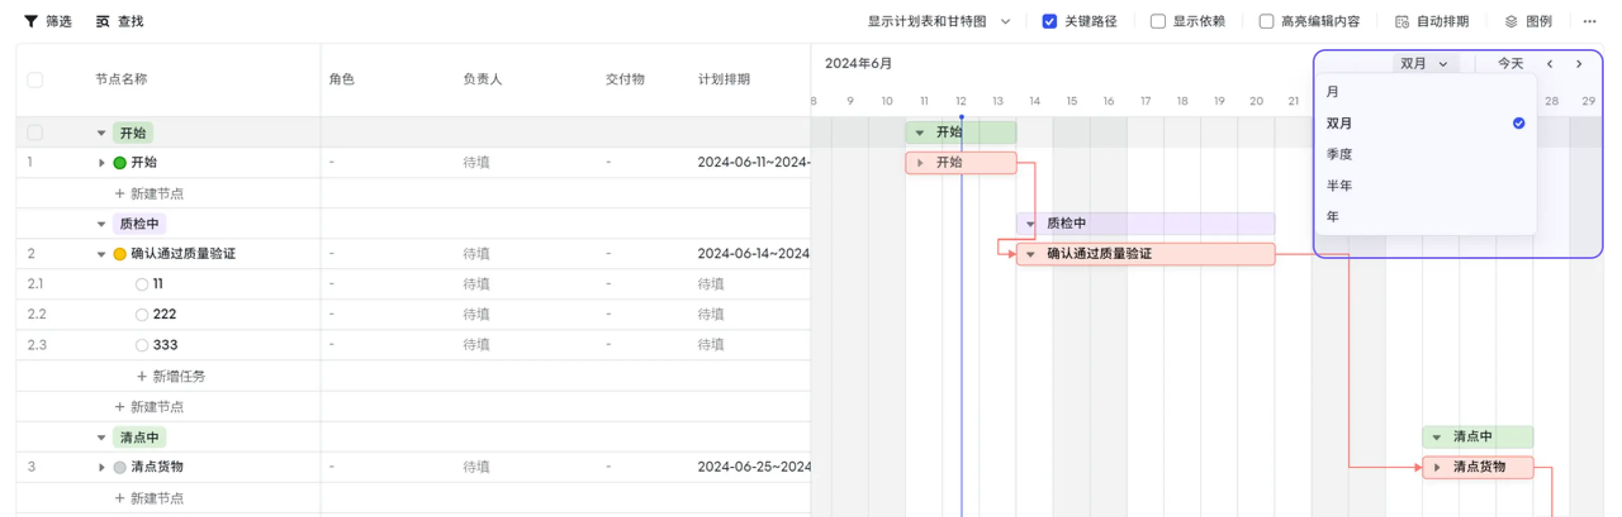Click the yellow status dot beside 确认通过质量验证

[x=120, y=254]
